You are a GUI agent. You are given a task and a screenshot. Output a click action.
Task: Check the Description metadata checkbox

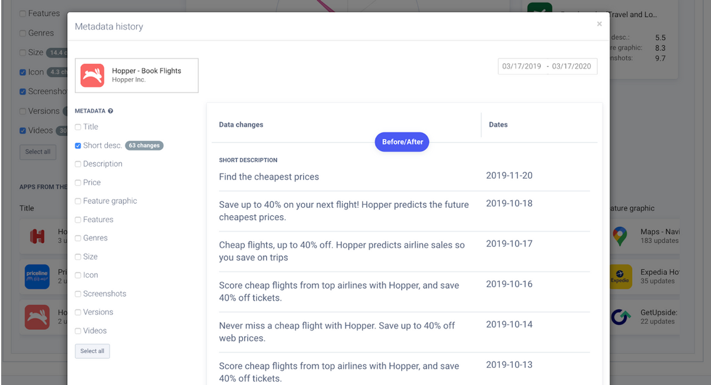tap(78, 164)
